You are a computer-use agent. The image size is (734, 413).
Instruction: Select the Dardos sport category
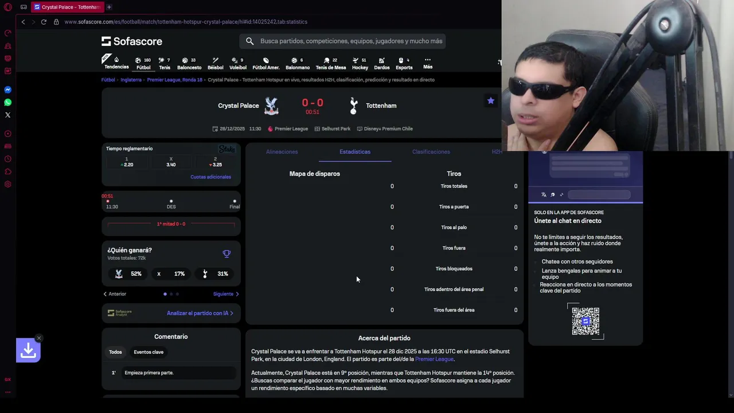pyautogui.click(x=382, y=63)
